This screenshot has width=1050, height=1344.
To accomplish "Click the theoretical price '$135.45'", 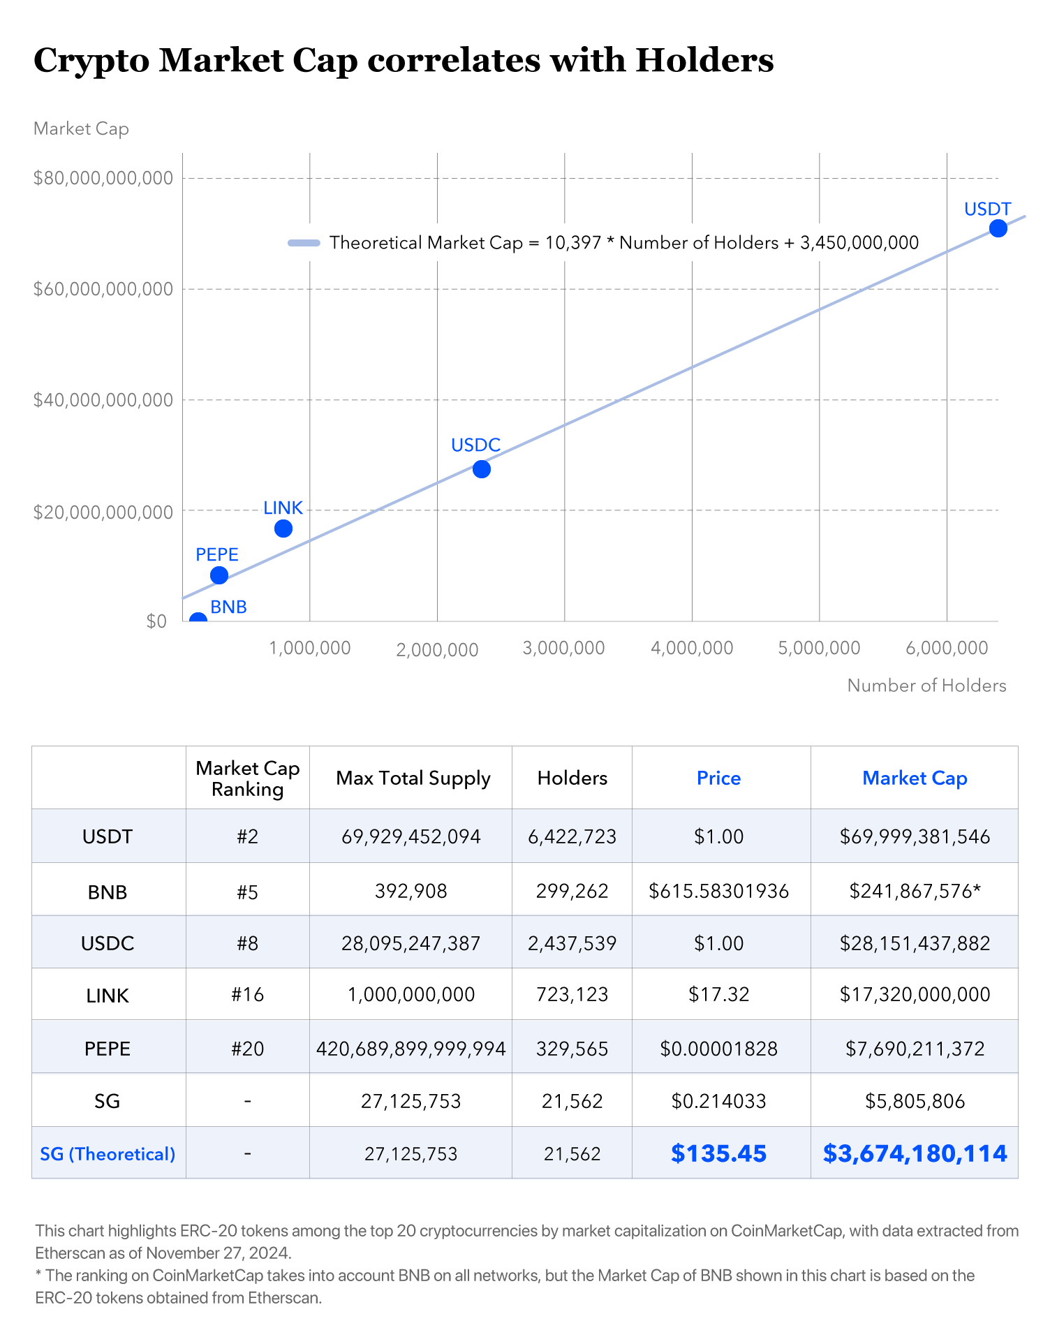I will [x=719, y=1154].
